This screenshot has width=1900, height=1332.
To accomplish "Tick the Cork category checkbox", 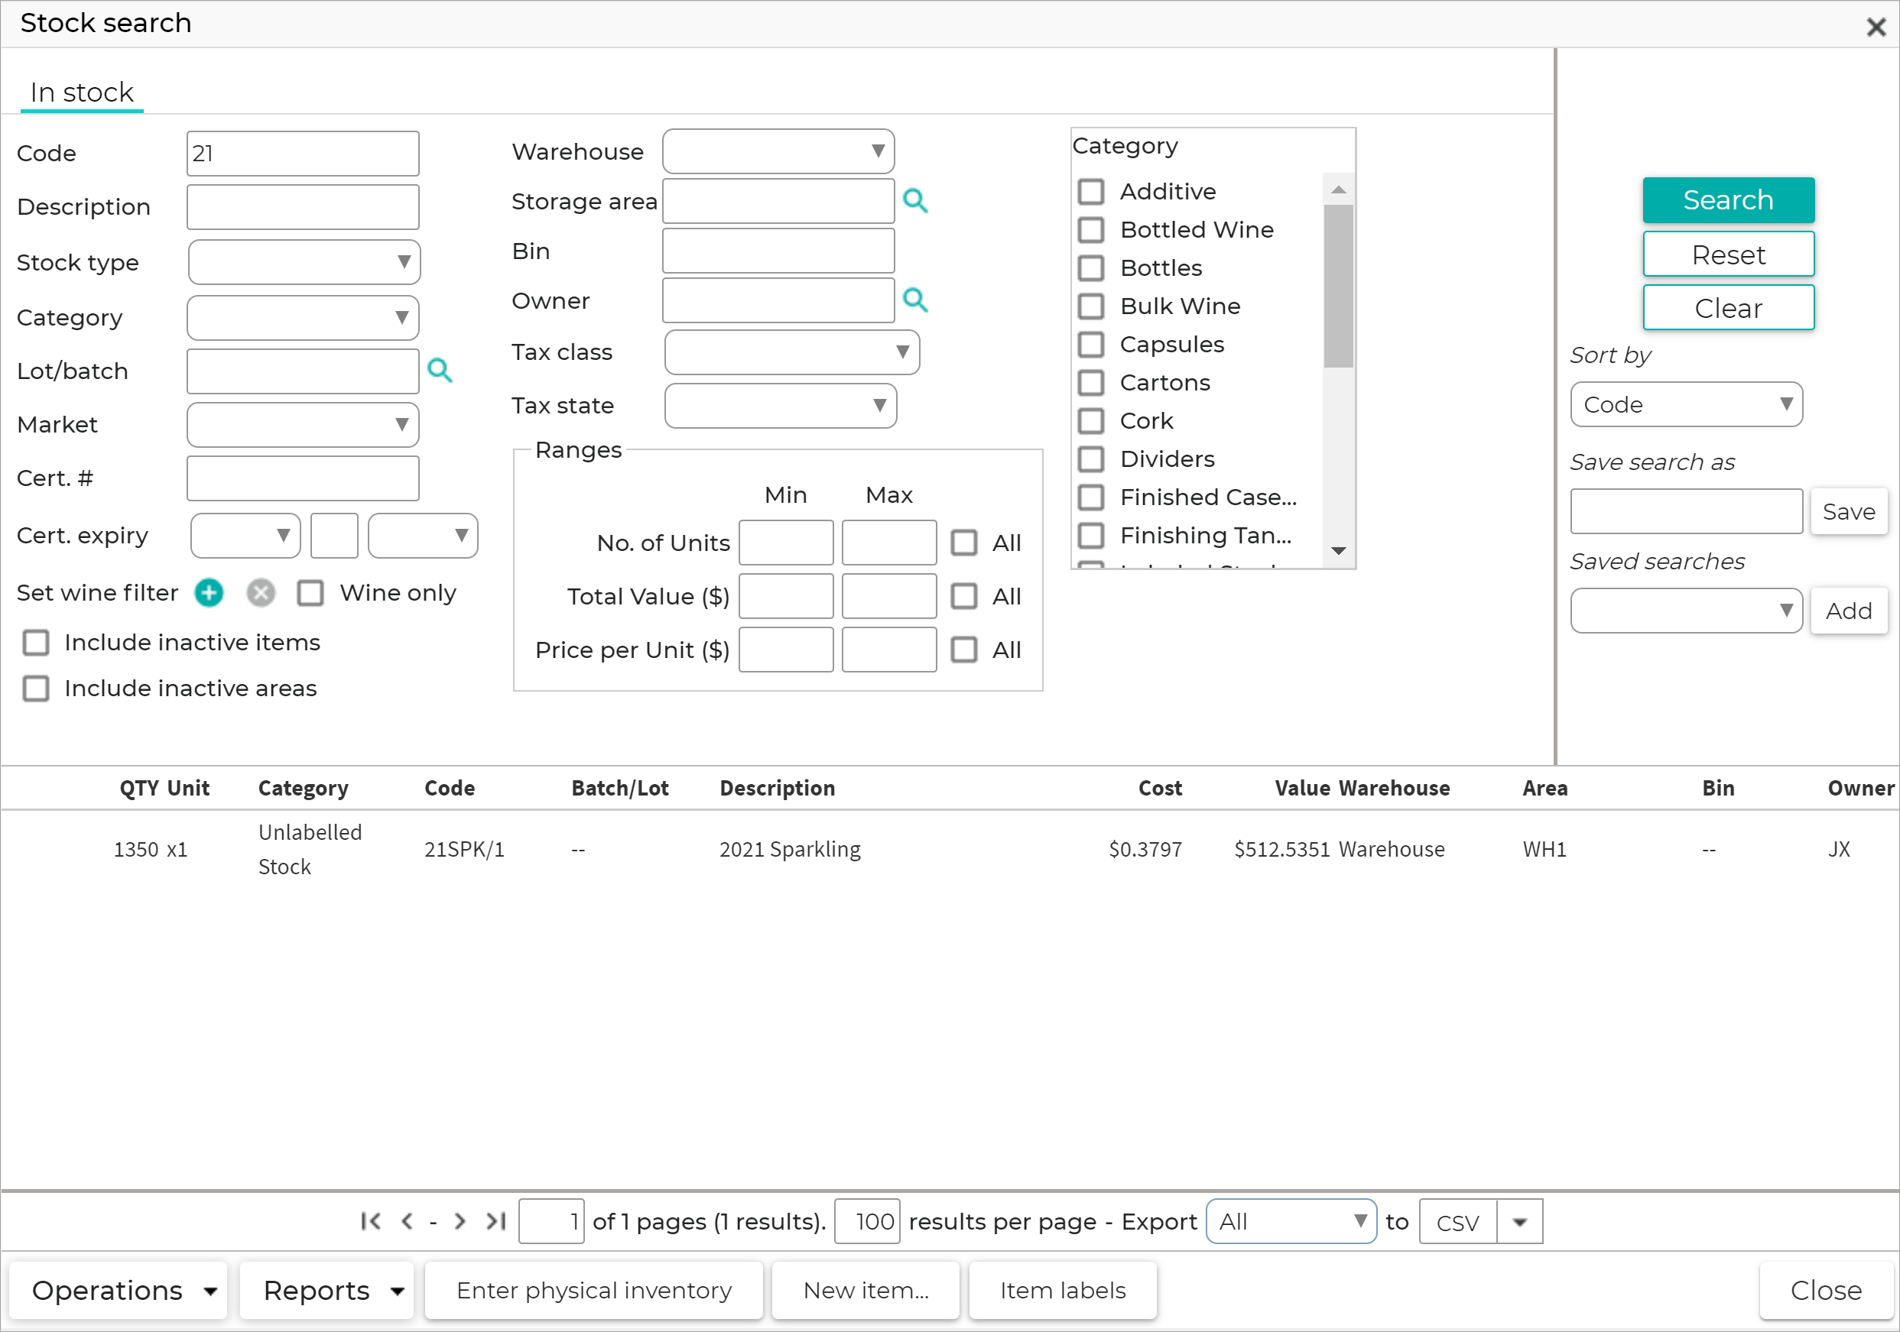I will pyautogui.click(x=1092, y=420).
